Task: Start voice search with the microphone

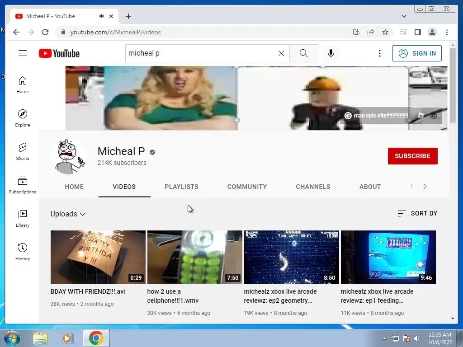Action: (x=331, y=53)
